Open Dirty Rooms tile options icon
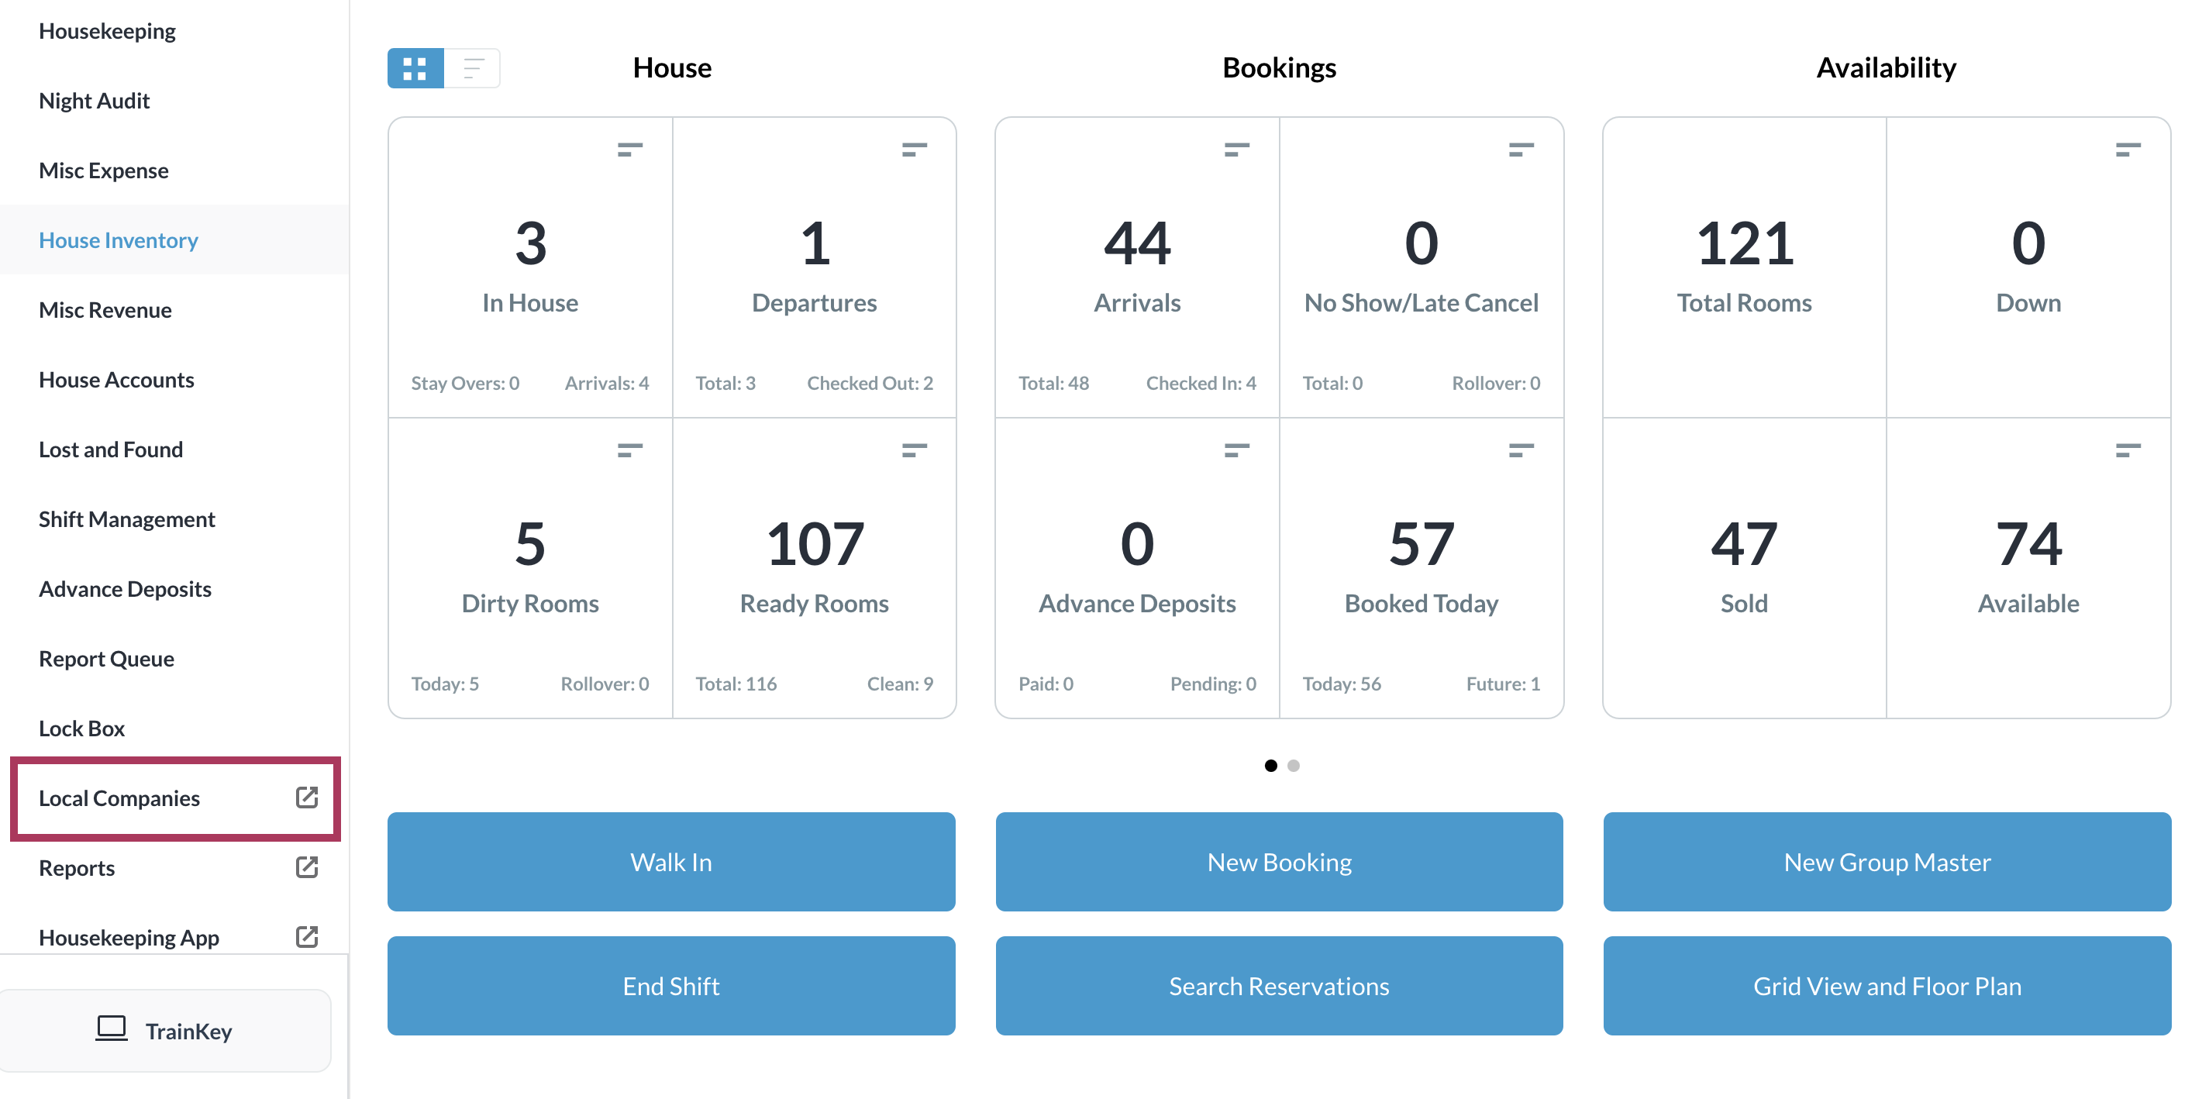Viewport: 2209px width, 1099px height. pos(629,450)
